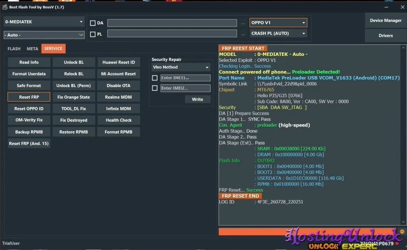Viewport: 407px width, 250px height.
Task: Click the log panel scroll up arrow
Action: pyautogui.click(x=403, y=48)
